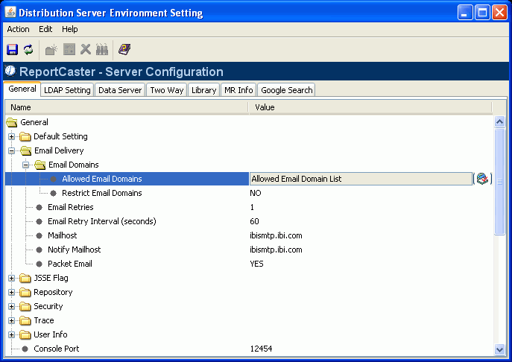This screenshot has height=362, width=512.
Task: Click the User Info folder icon
Action: coord(25,334)
